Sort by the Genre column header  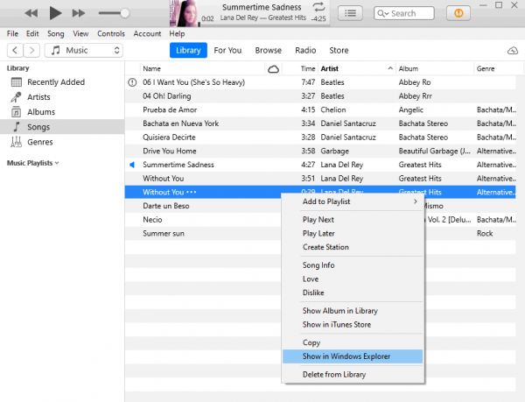pyautogui.click(x=498, y=68)
